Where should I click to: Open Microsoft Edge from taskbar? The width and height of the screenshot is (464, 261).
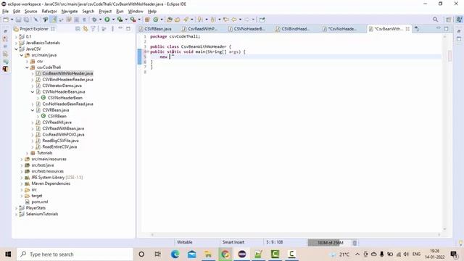pyautogui.click(x=175, y=254)
